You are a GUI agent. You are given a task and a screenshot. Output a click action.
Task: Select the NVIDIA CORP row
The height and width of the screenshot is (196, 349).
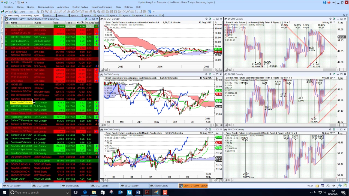click(52, 179)
